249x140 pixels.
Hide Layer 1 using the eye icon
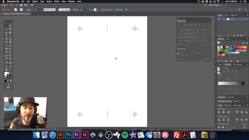coord(219,19)
